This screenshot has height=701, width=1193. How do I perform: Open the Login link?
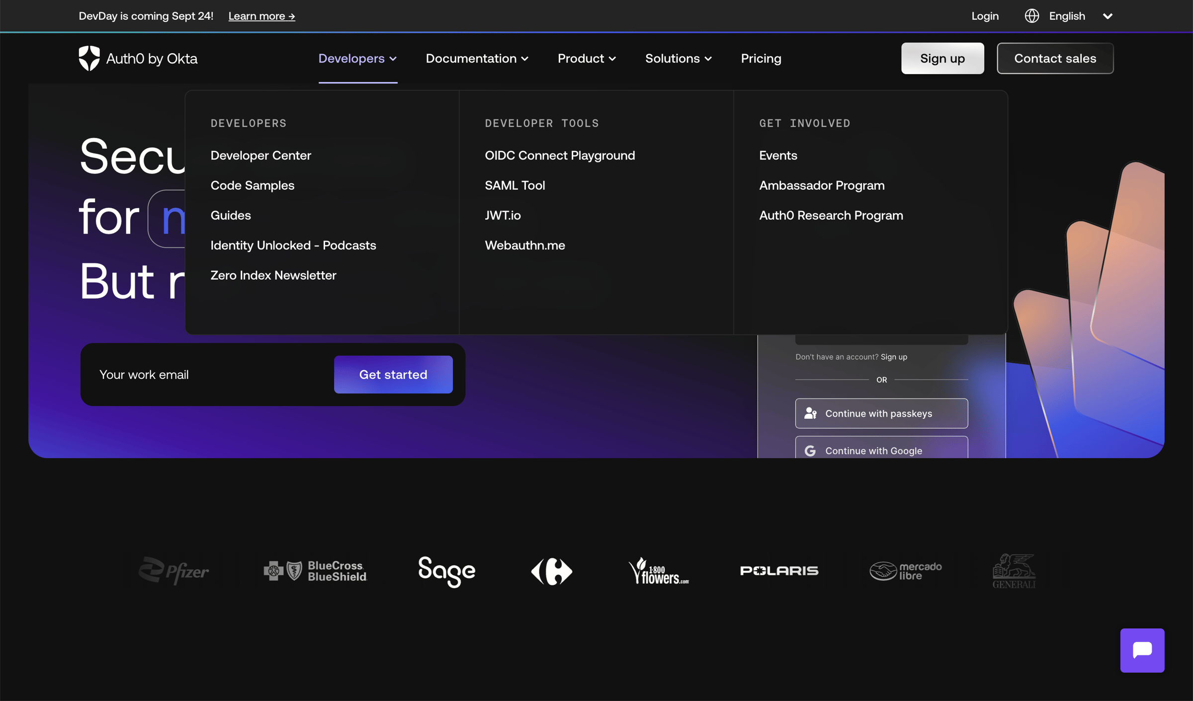pos(985,16)
